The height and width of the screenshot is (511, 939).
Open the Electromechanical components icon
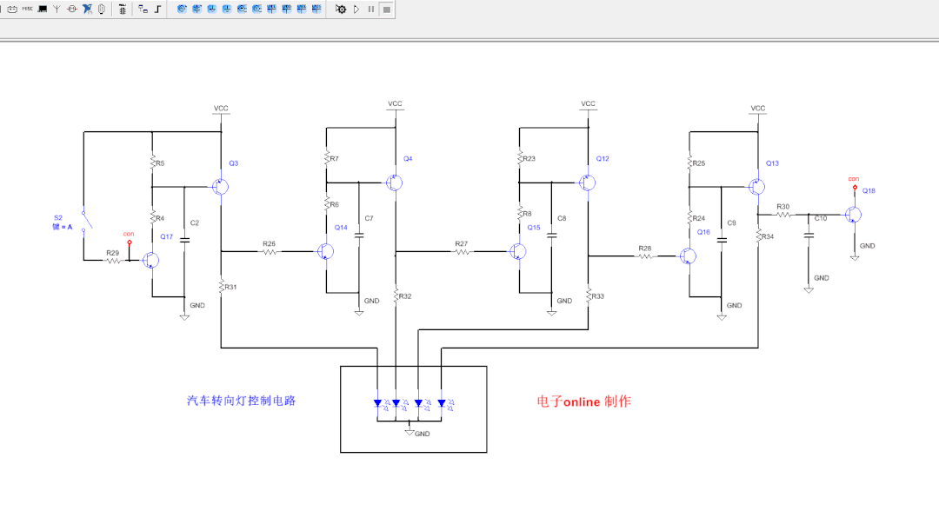click(x=71, y=9)
